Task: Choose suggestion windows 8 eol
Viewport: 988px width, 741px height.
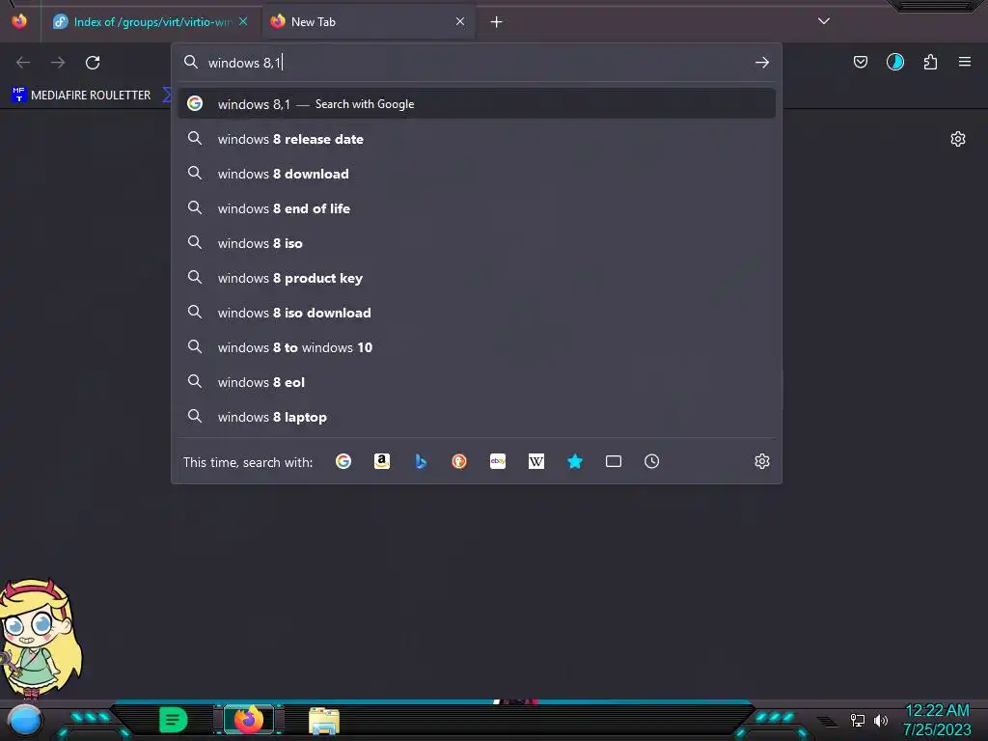Action: coord(477,382)
